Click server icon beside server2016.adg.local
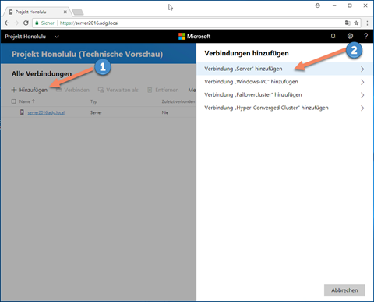 coord(22,112)
